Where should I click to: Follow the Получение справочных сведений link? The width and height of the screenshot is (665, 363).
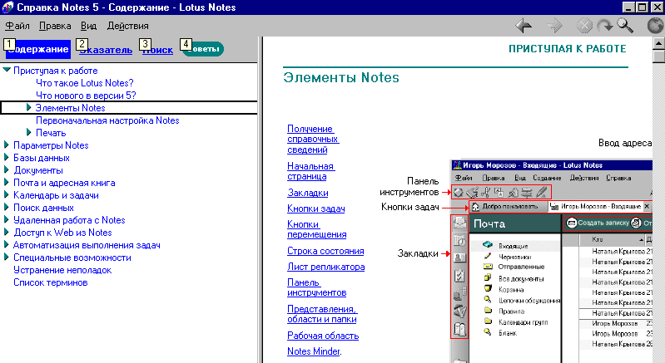313,140
